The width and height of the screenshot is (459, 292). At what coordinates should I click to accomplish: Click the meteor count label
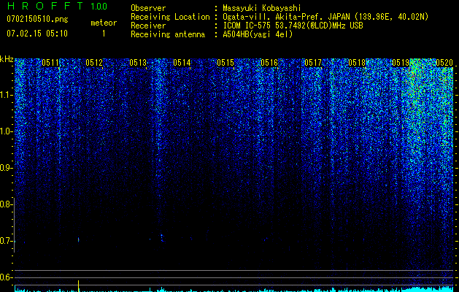pos(104,23)
